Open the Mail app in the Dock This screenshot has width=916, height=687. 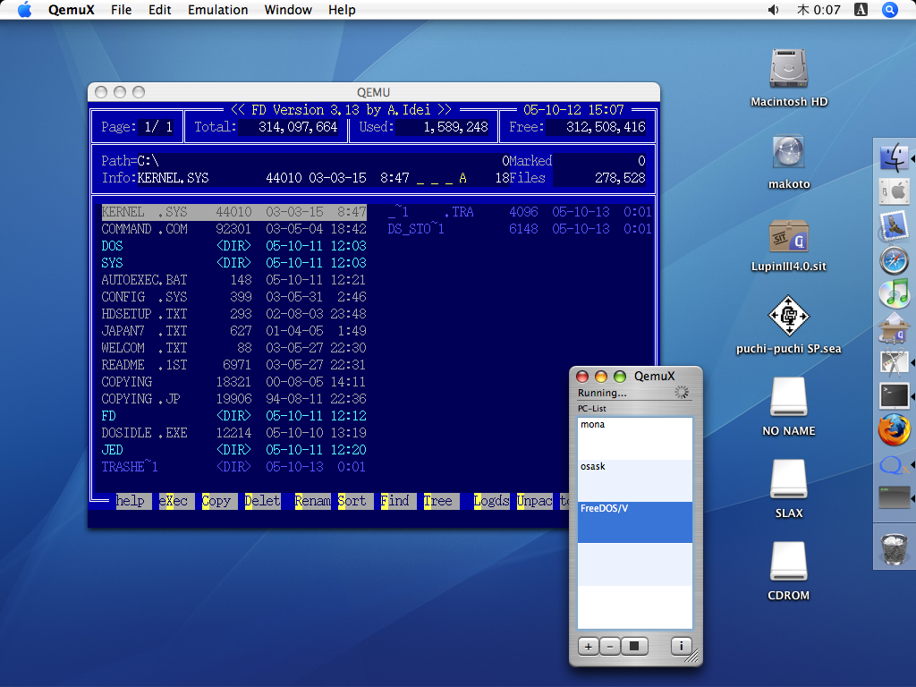894,226
